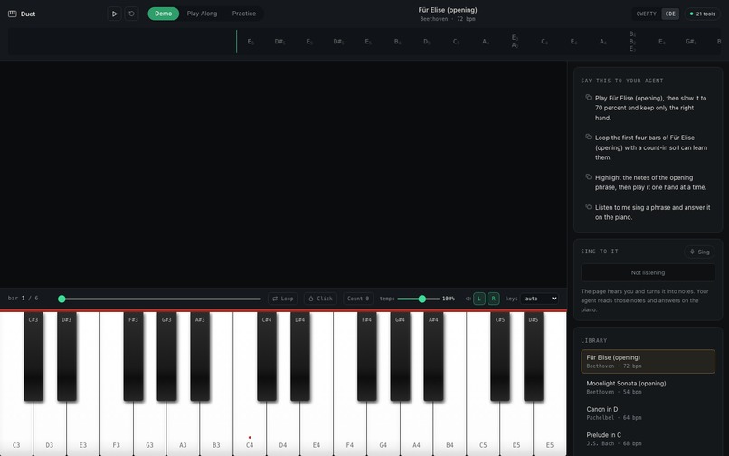The height and width of the screenshot is (456, 729).
Task: Choose Canon in D from Library
Action: pyautogui.click(x=648, y=413)
